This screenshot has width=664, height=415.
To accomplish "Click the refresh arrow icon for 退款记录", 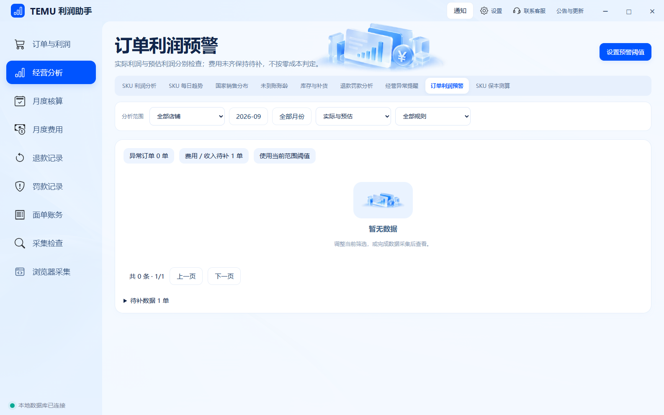I will 20,158.
